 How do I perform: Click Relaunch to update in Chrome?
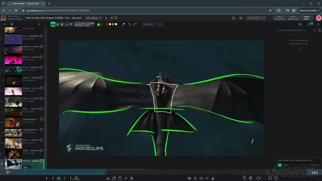click(x=308, y=11)
